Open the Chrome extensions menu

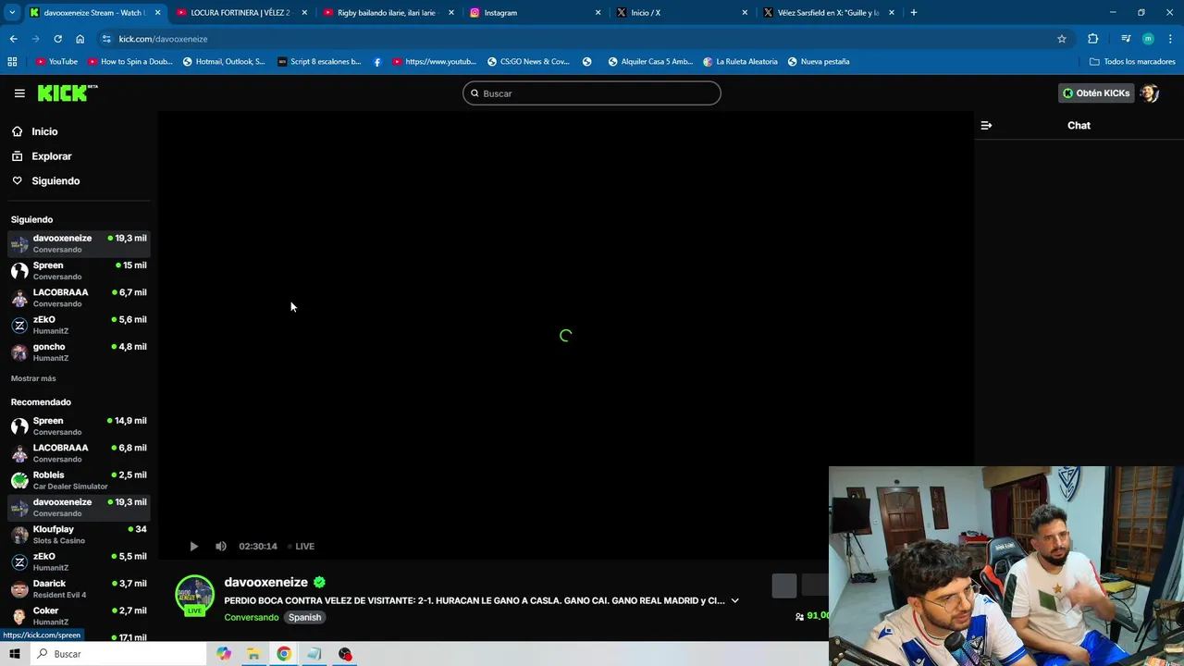tap(1093, 39)
